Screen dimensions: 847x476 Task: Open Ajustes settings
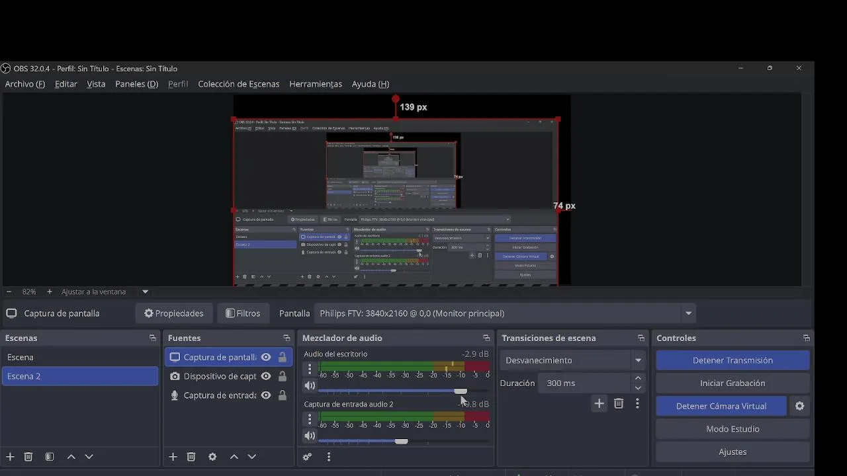[x=733, y=452]
